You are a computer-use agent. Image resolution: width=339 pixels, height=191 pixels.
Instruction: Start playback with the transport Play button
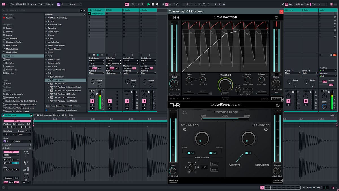[149, 4]
